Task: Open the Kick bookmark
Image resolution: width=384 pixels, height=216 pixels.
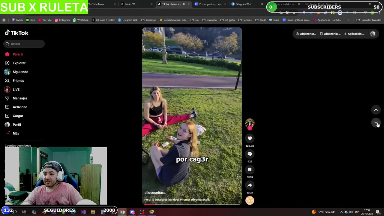Action: coord(30,20)
